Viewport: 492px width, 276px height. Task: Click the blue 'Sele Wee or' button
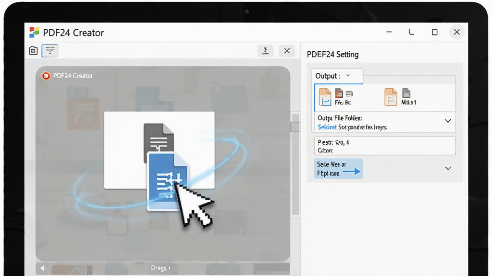(338, 169)
